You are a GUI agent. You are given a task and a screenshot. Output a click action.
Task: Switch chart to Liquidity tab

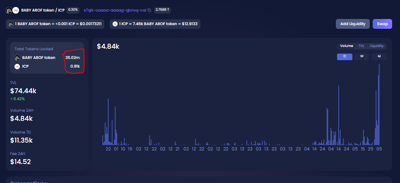tap(377, 46)
